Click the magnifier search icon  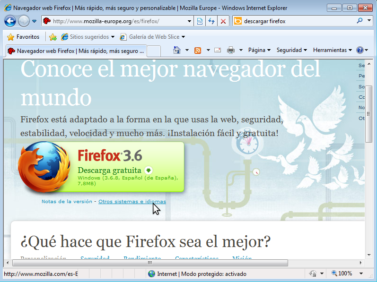[x=359, y=21]
